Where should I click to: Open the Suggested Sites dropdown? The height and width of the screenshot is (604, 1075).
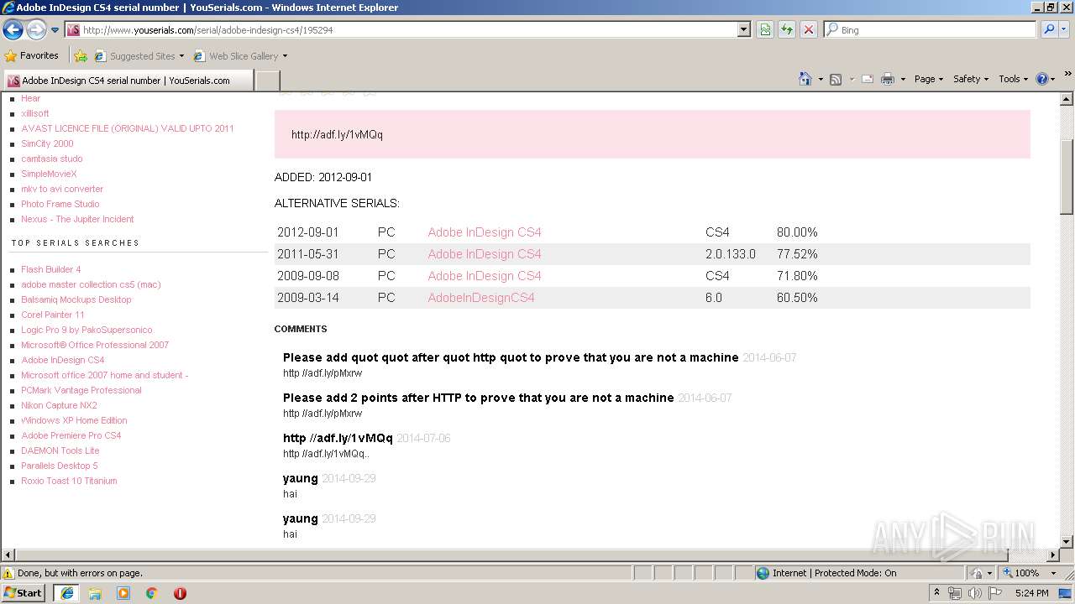coord(139,56)
